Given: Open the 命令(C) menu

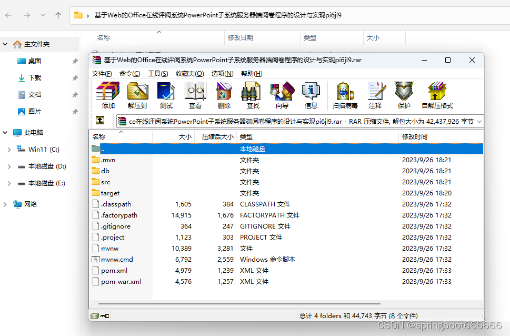Looking at the screenshot, I should tap(130, 74).
